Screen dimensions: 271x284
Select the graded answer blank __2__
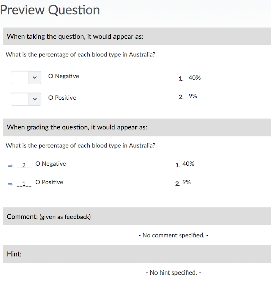tap(23, 165)
